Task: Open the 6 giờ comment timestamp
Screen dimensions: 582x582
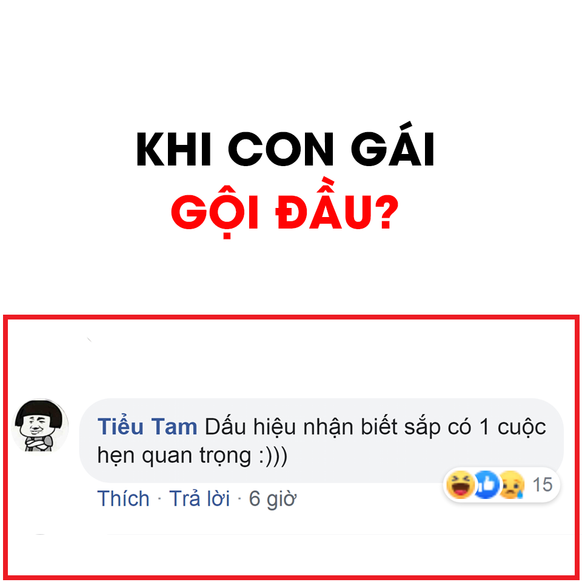Action: (272, 499)
